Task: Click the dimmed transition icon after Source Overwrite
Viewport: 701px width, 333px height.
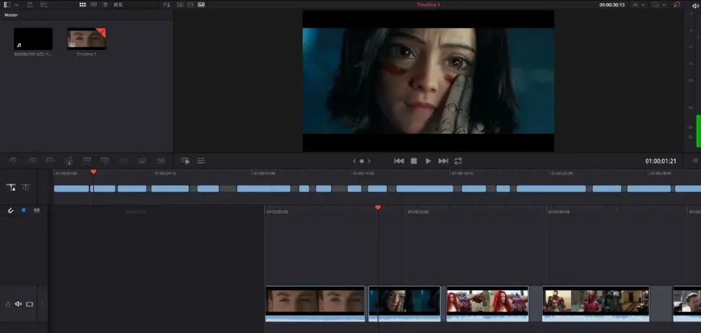Action: pos(124,160)
